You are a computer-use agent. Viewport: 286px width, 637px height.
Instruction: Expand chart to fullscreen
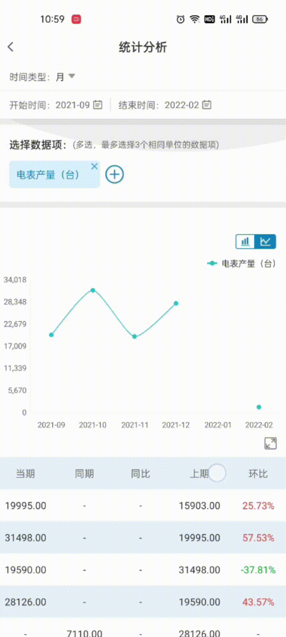click(x=270, y=443)
